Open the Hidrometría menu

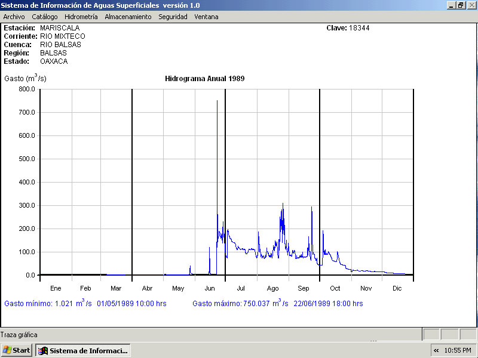tap(81, 17)
